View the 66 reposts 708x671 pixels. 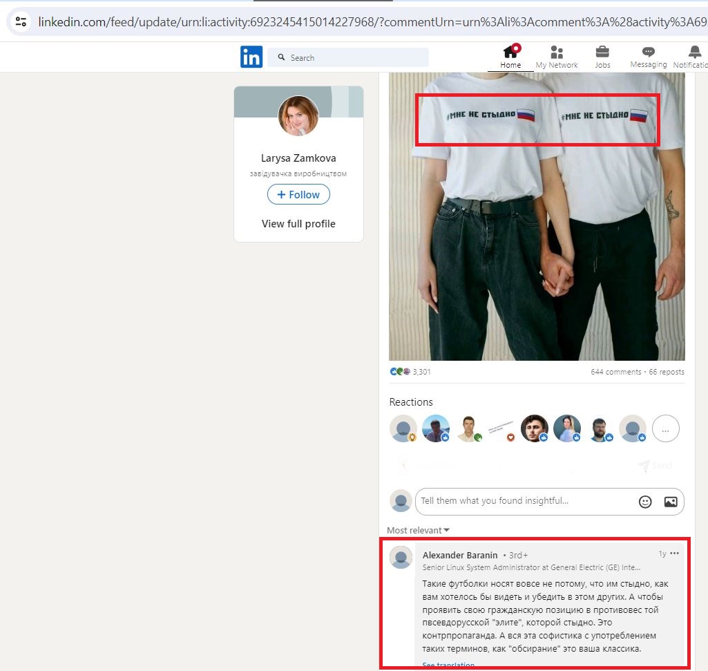pos(667,372)
